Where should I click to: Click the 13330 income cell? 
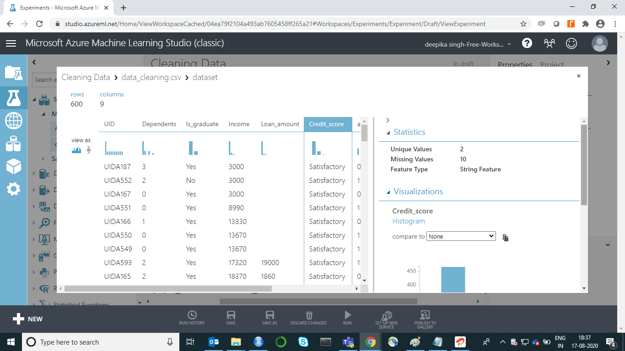tap(238, 222)
